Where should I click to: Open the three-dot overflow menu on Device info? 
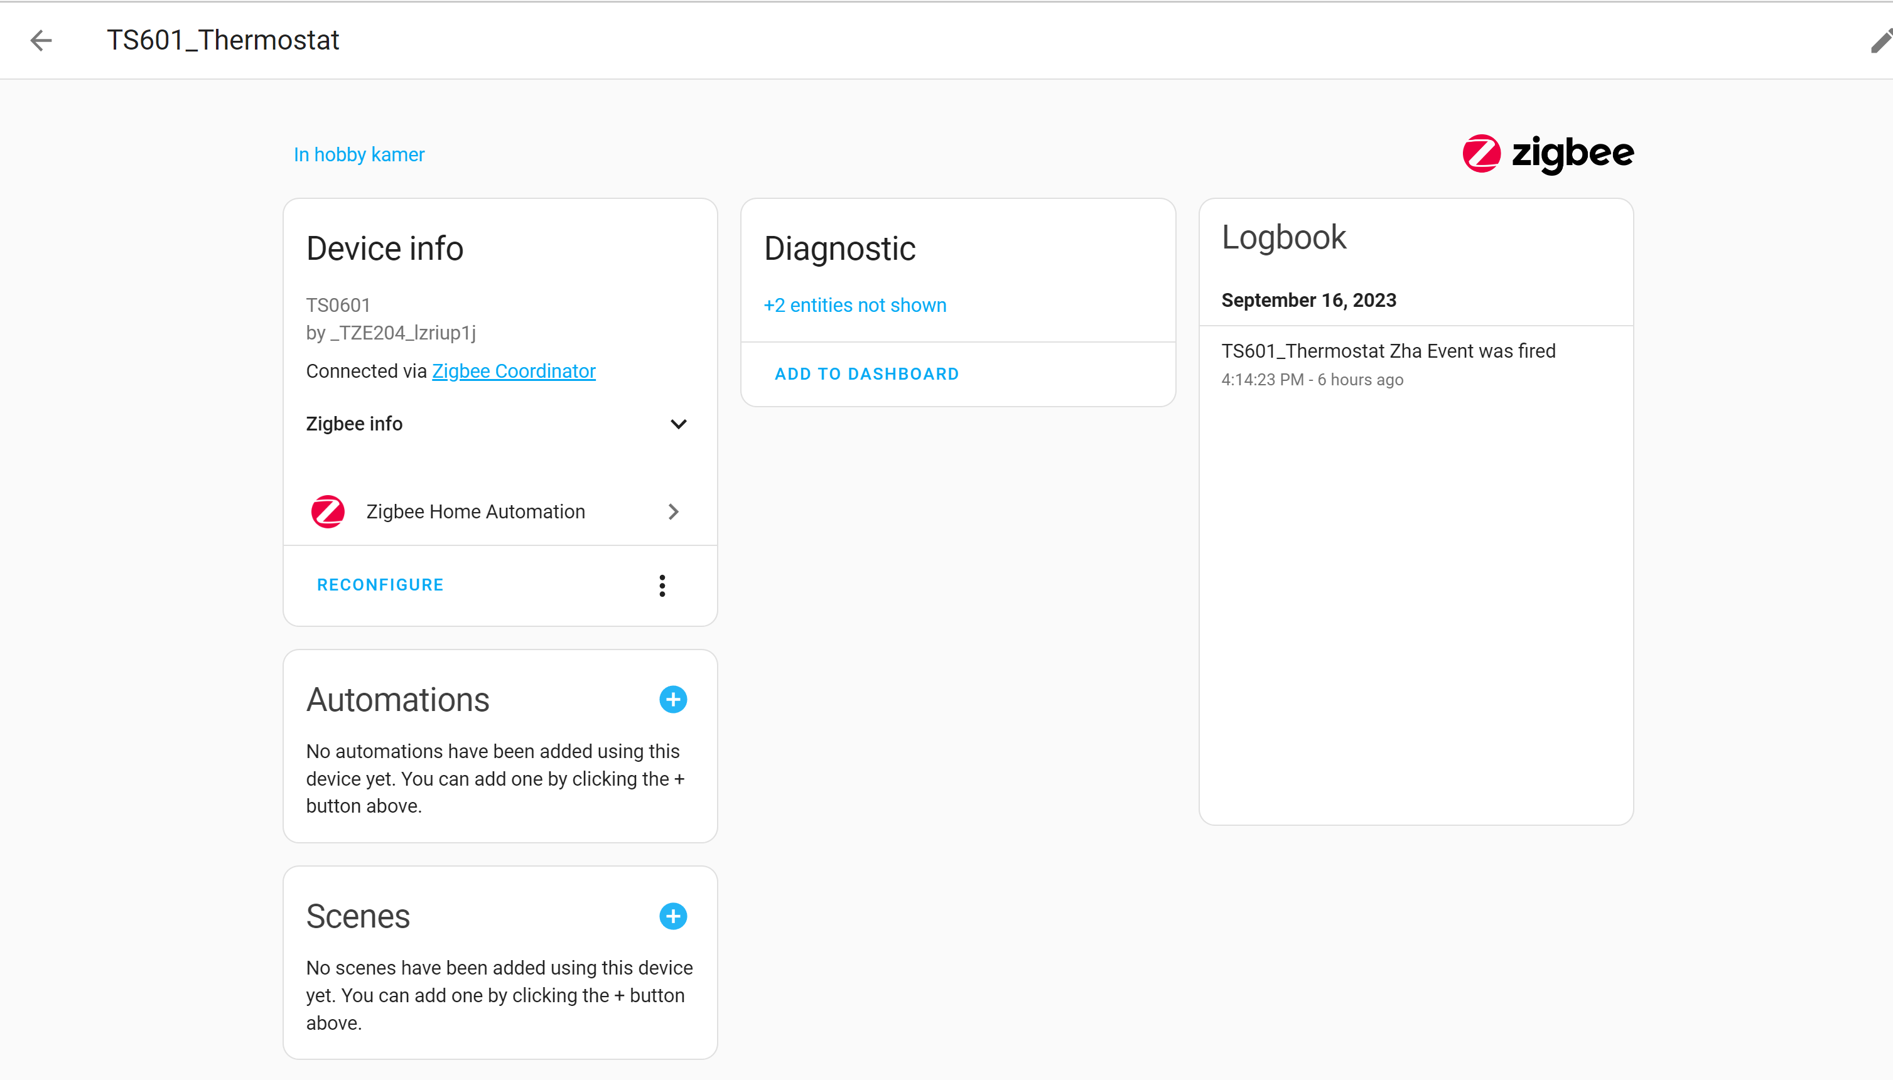point(662,585)
